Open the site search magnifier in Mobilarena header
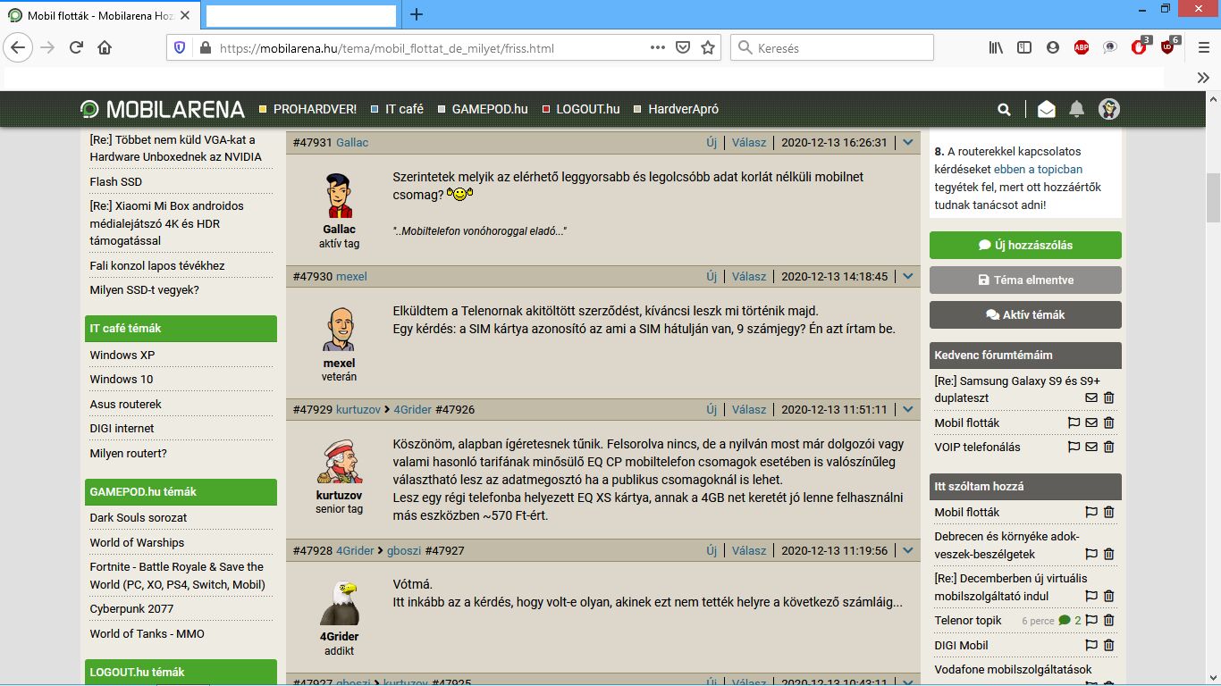The width and height of the screenshot is (1221, 686). (x=1005, y=109)
